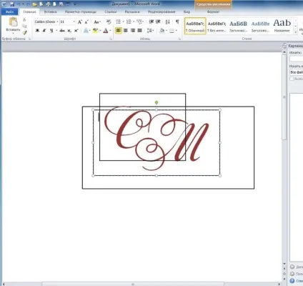Toggle Strikethrough formatting
The width and height of the screenshot is (303, 286).
[x=62, y=31]
